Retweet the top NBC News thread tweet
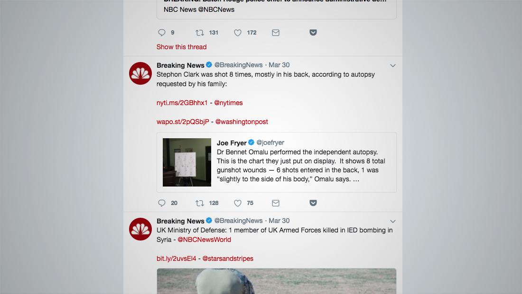522x294 pixels. coord(199,32)
